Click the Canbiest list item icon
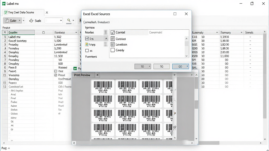Viewport: 269px width, 151px height. [112, 39]
